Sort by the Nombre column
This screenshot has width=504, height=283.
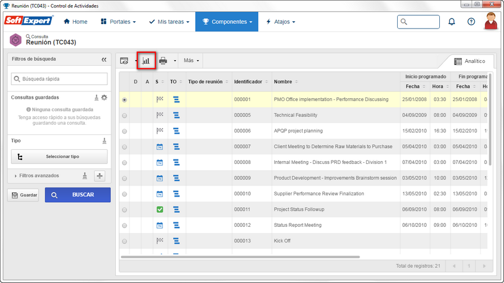click(x=296, y=82)
